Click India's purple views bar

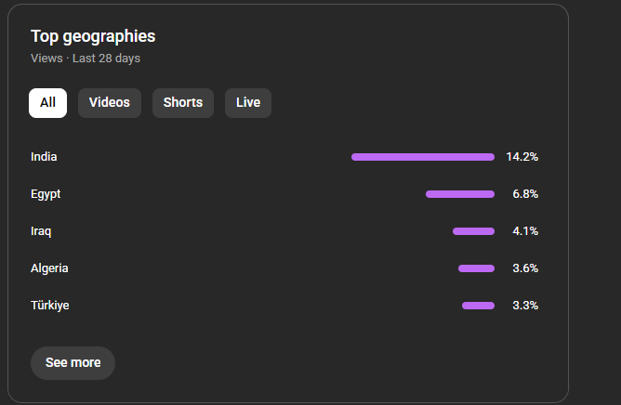[423, 157]
